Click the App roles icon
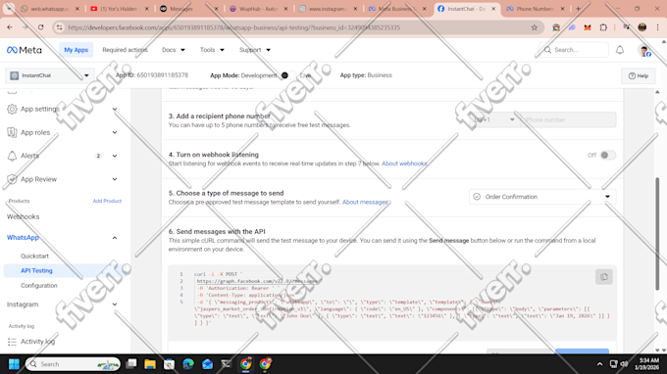Screen dimensions: 667x374 [x=12, y=132]
